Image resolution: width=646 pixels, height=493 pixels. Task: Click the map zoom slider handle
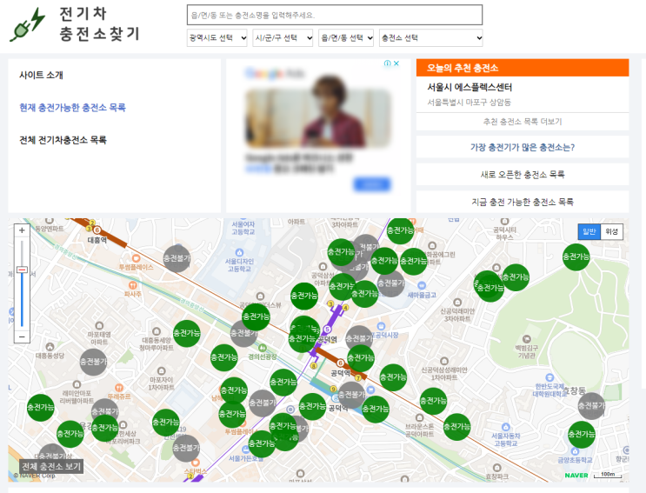click(x=22, y=270)
